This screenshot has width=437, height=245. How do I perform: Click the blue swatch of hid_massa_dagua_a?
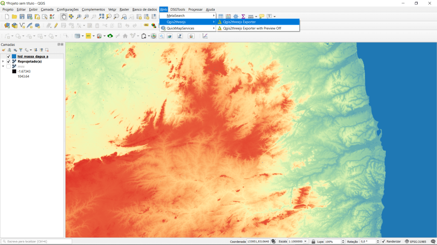pyautogui.click(x=15, y=57)
